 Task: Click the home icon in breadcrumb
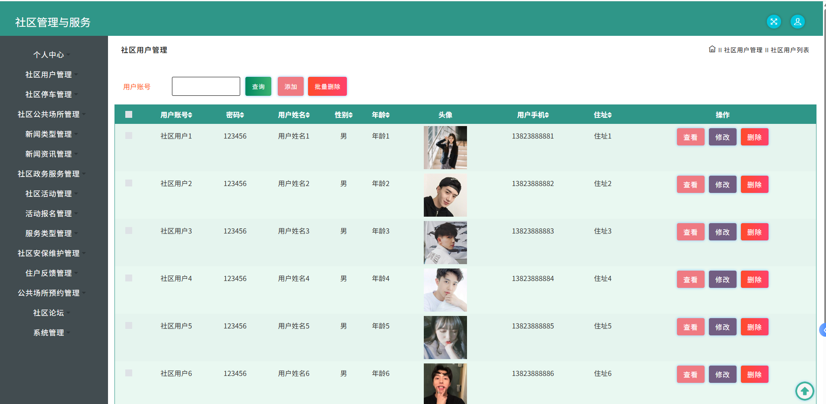[712, 49]
